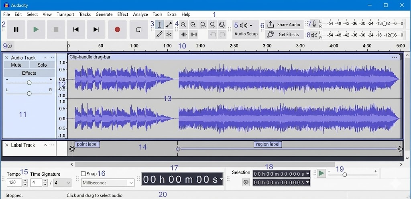411x199 pixels.
Task: Open the Generate menu
Action: coord(104,14)
